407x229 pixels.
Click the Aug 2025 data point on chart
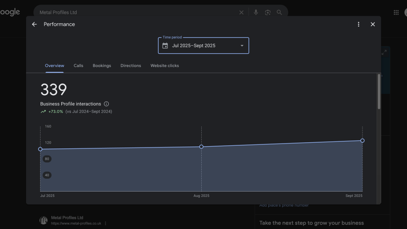click(x=201, y=147)
